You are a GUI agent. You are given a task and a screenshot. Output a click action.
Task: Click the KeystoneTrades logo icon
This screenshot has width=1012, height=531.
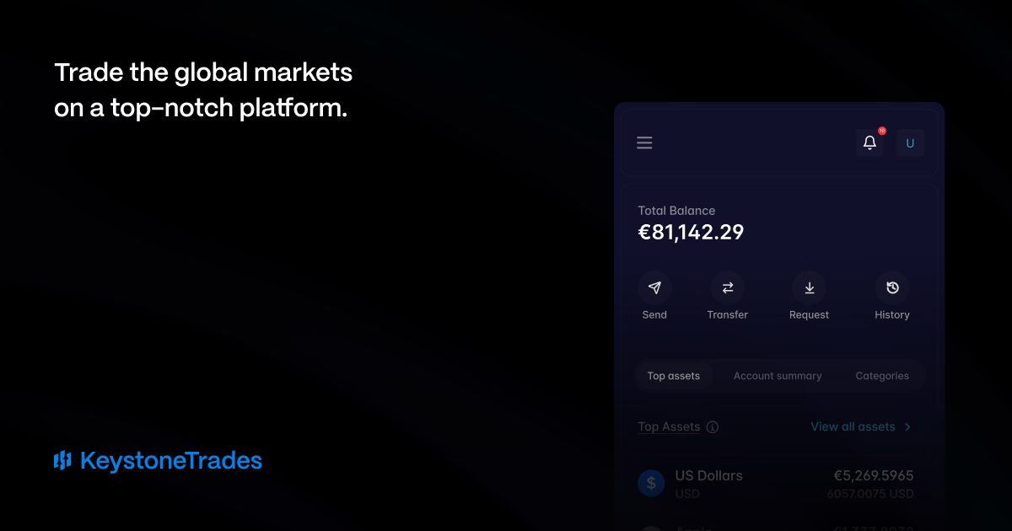coord(62,460)
